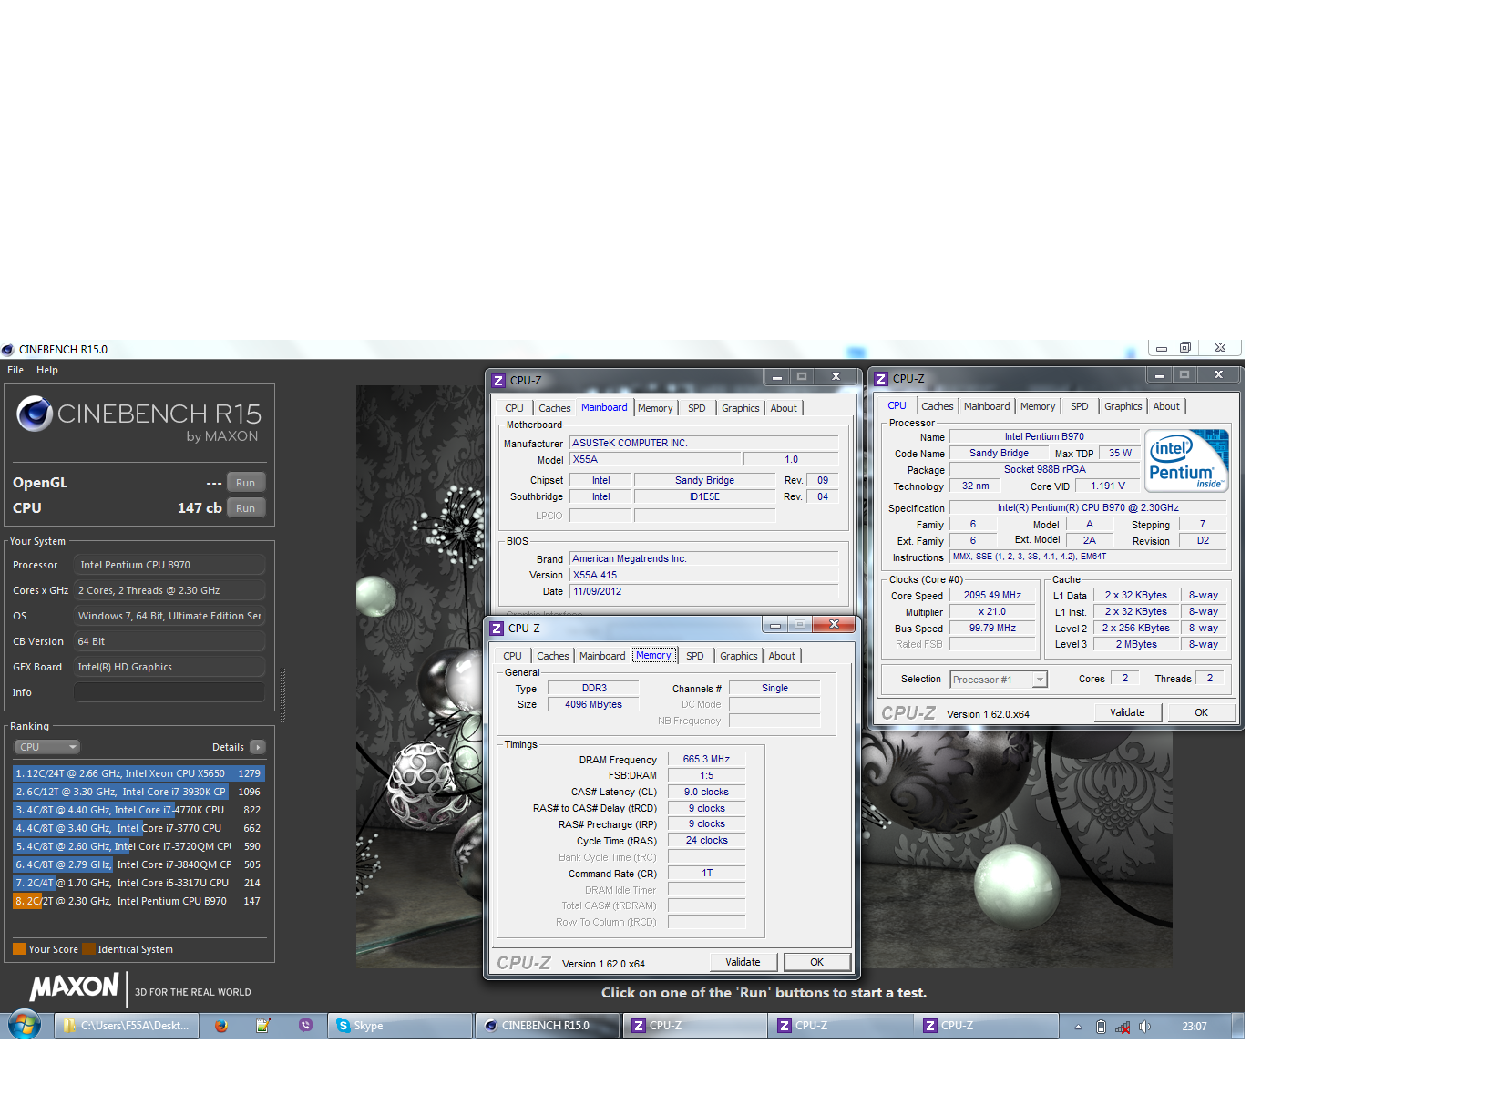This screenshot has height=1115, width=1487.
Task: Open the Caches tab in the CPU-Z processor window
Action: coord(937,406)
